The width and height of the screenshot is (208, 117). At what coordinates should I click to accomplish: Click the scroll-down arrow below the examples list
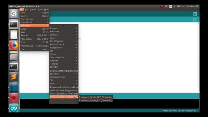tap(64, 100)
